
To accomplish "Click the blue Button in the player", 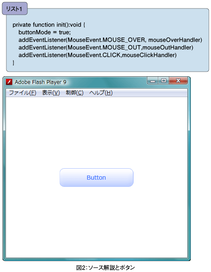I will click(x=97, y=178).
